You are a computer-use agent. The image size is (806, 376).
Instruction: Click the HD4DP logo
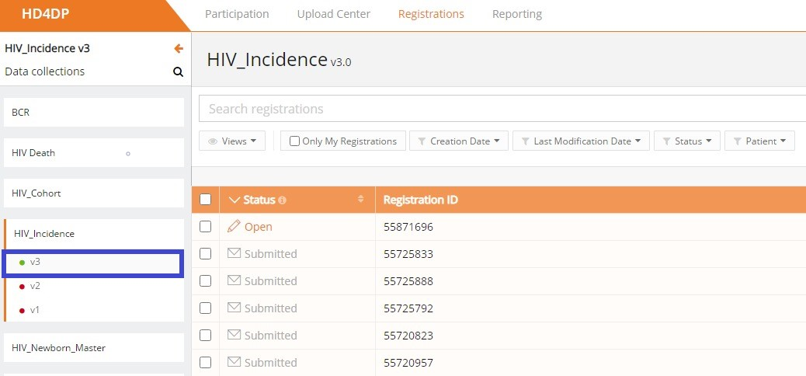click(45, 14)
